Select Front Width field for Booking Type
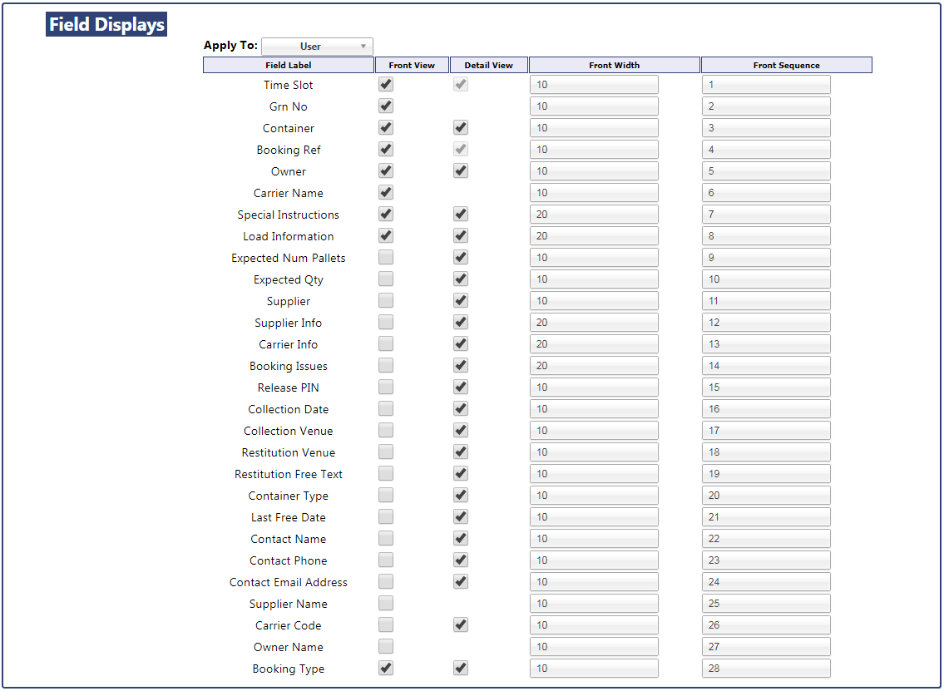Viewport: 944px width, 691px height. click(594, 668)
